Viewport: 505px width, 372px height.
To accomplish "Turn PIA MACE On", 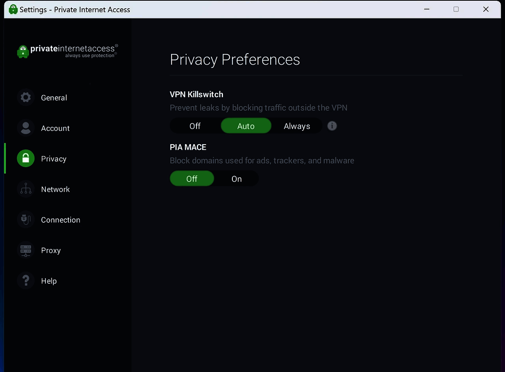I will click(x=236, y=179).
